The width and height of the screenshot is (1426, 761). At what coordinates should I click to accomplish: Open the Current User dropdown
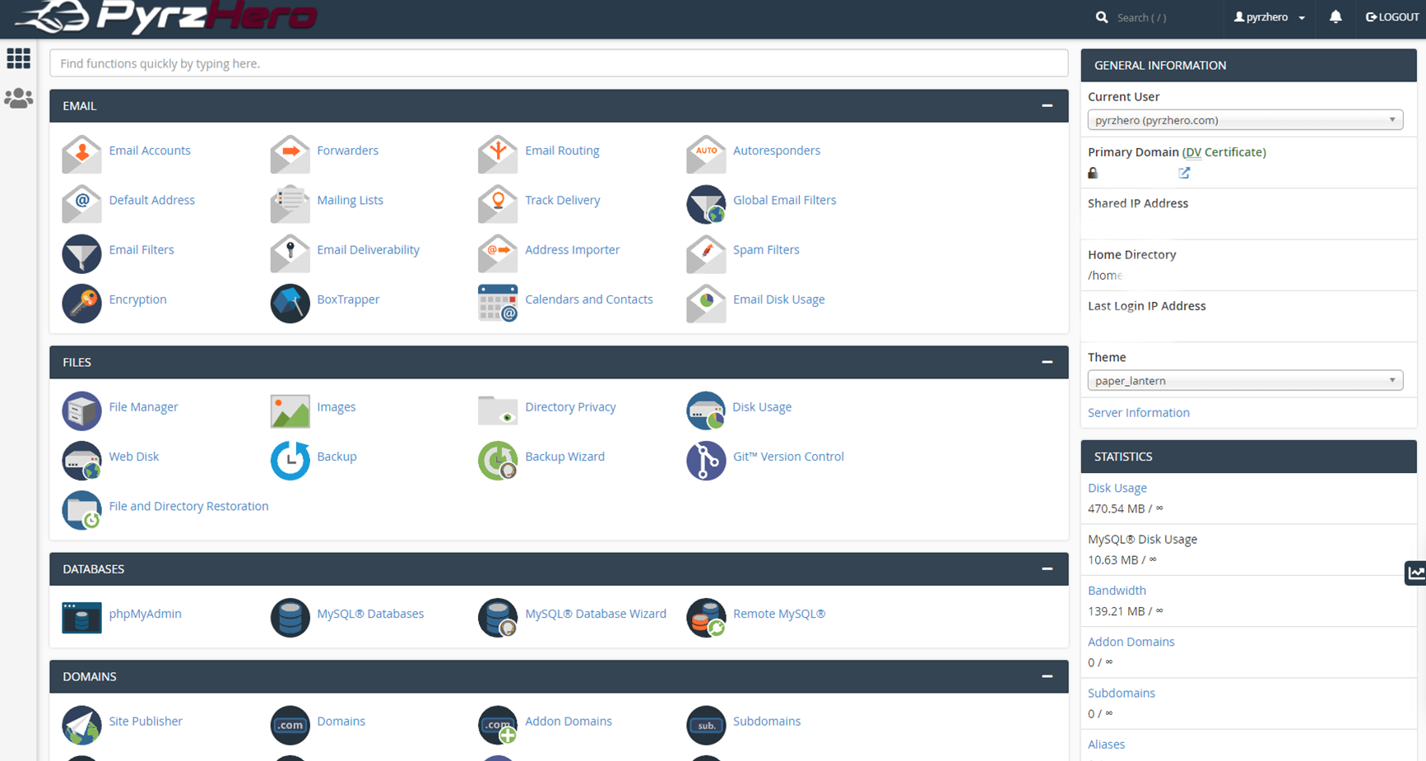pyautogui.click(x=1245, y=119)
